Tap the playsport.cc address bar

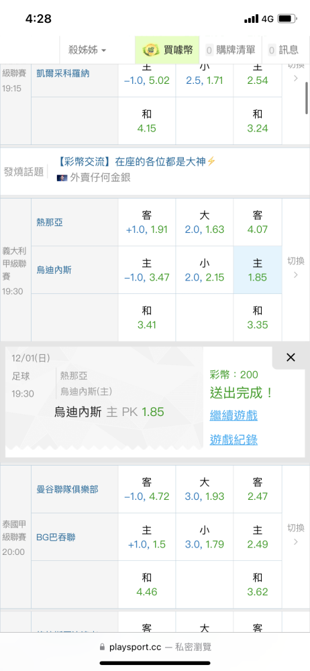pyautogui.click(x=155, y=647)
